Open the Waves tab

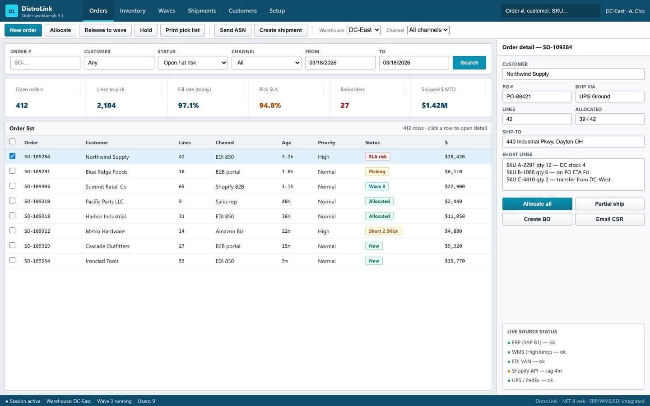click(x=167, y=11)
